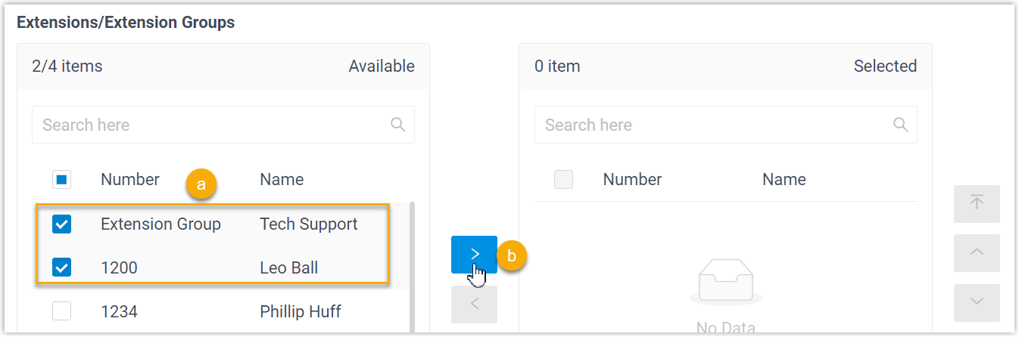The width and height of the screenshot is (1019, 337).
Task: Click search magnifier in Selected panel
Action: pos(901,125)
